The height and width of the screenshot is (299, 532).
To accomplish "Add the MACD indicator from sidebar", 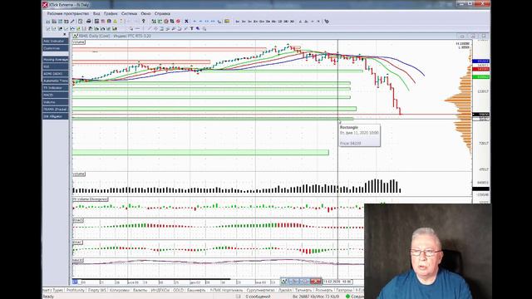I will [x=56, y=95].
